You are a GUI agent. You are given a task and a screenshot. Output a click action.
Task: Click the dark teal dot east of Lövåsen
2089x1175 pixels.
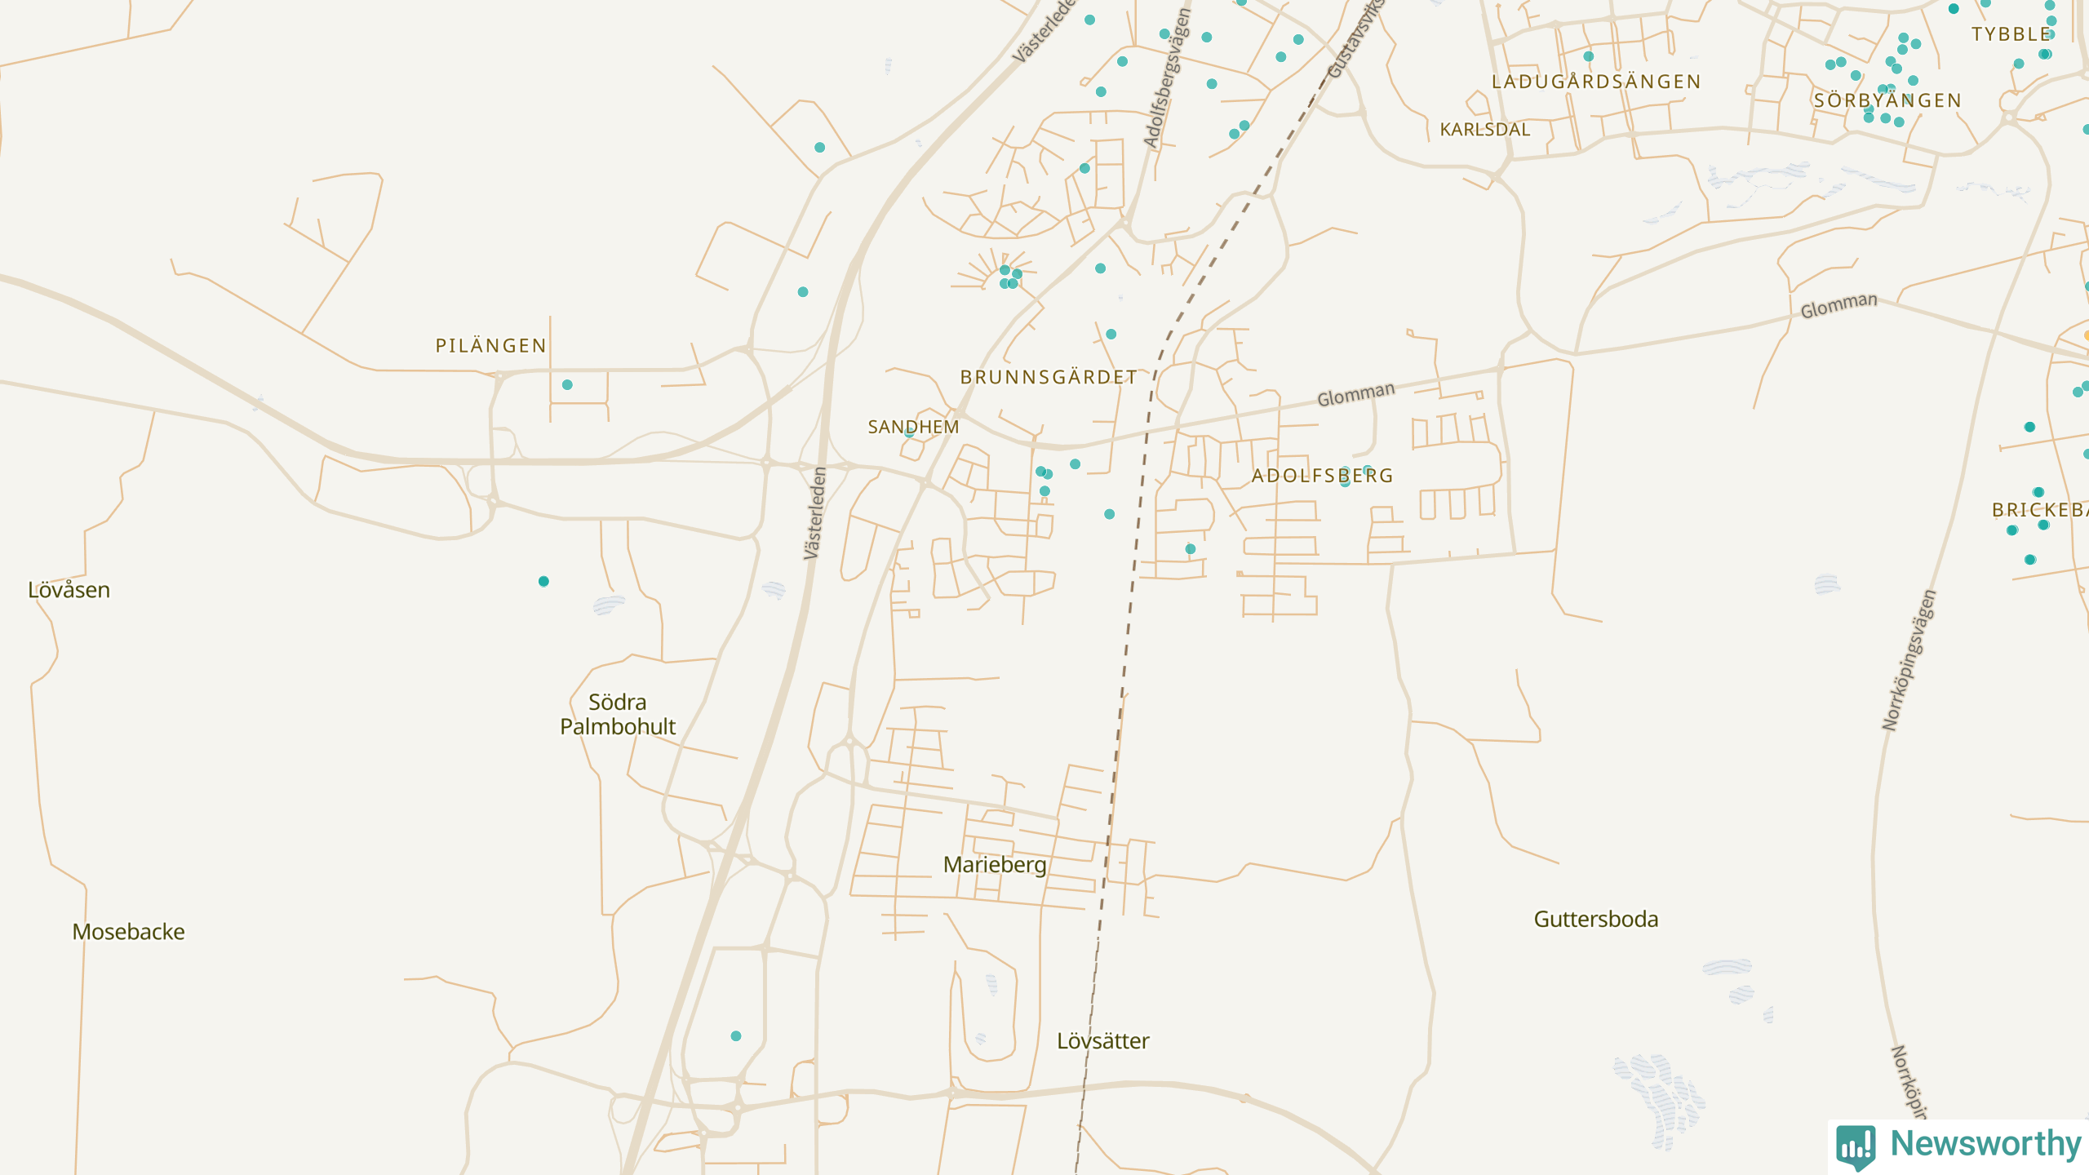click(x=543, y=581)
